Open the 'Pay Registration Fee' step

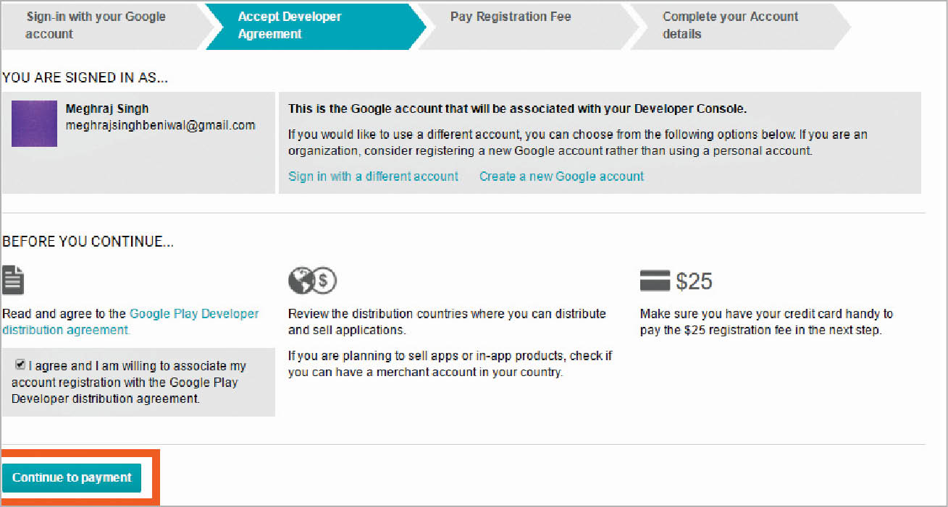pyautogui.click(x=511, y=17)
